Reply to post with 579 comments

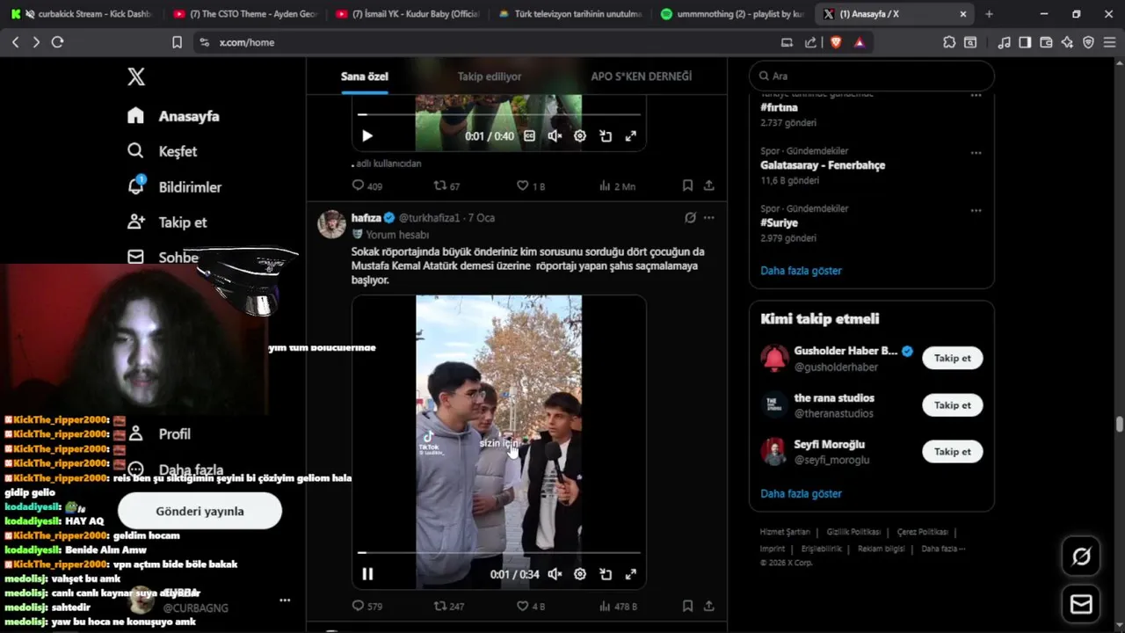[367, 606]
